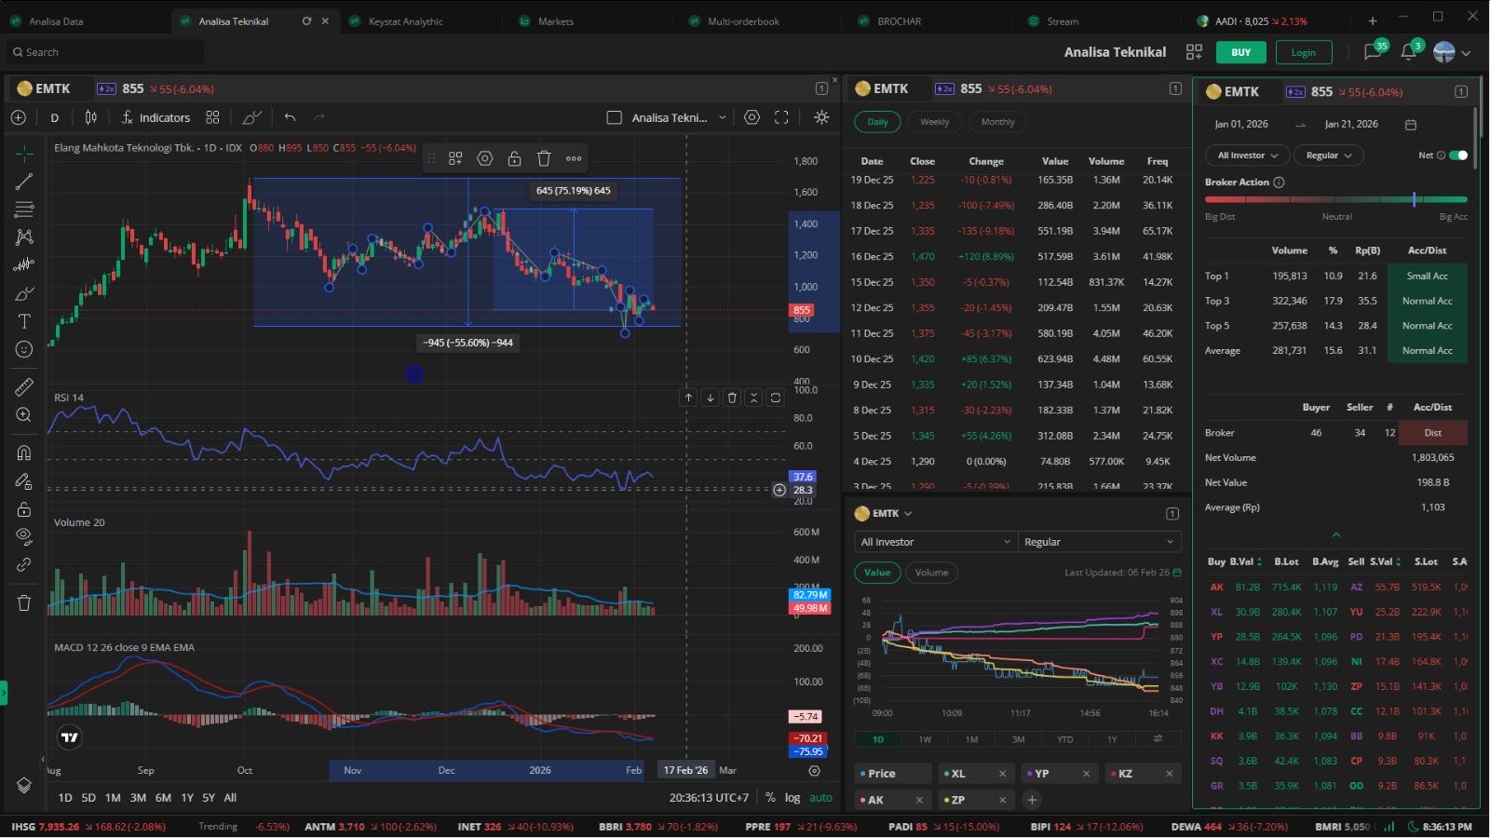Open chart settings gear icon
This screenshot has width=1490, height=838.
752,117
